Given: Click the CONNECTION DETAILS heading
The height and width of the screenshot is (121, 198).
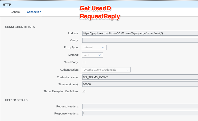Looking at the screenshot, I should coord(20,27).
